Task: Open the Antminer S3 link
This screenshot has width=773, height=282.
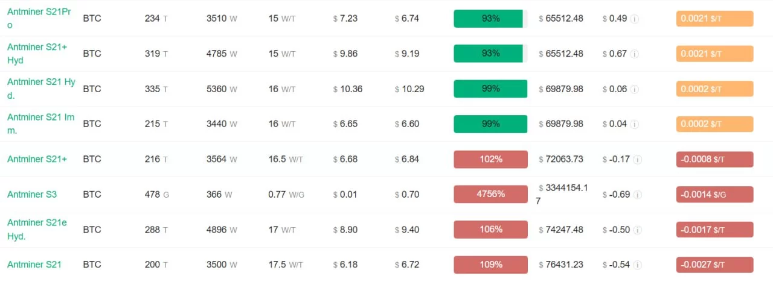Action: pyautogui.click(x=32, y=195)
